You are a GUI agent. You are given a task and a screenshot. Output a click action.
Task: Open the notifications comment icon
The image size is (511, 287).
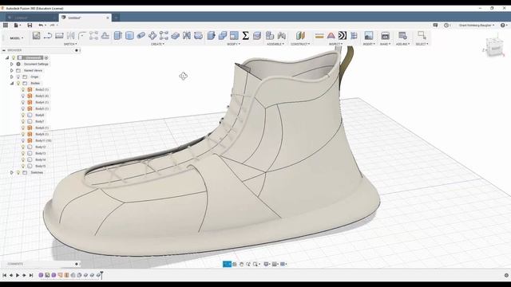[x=435, y=25]
